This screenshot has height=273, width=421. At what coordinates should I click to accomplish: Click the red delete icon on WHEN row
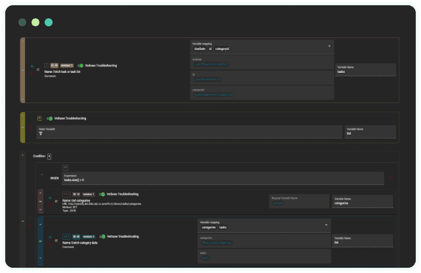tap(391, 178)
